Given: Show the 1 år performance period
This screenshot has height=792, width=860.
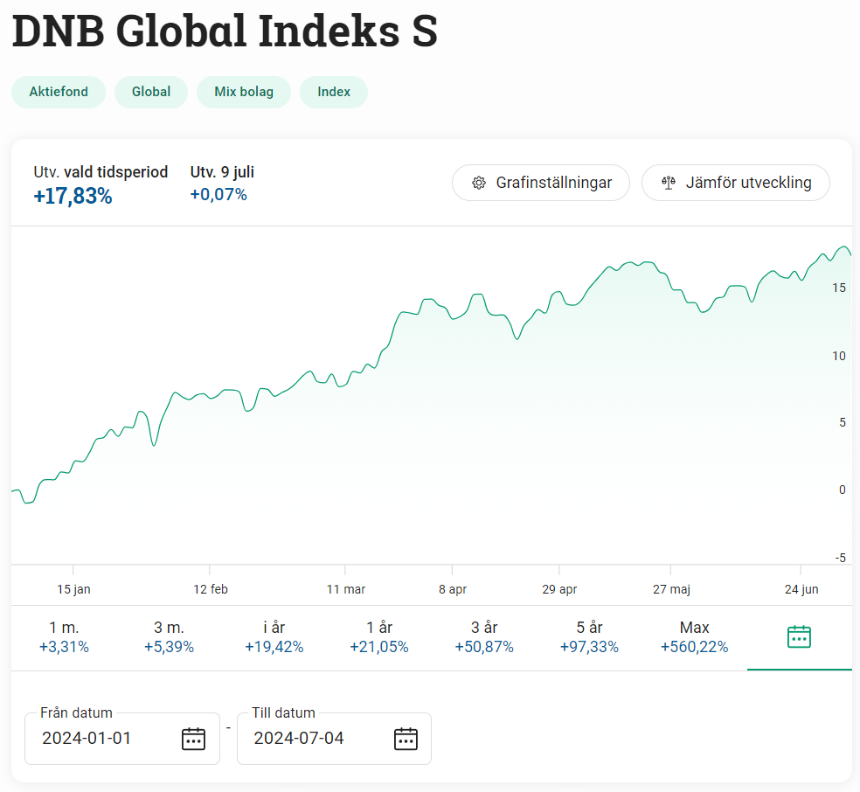Looking at the screenshot, I should point(378,637).
